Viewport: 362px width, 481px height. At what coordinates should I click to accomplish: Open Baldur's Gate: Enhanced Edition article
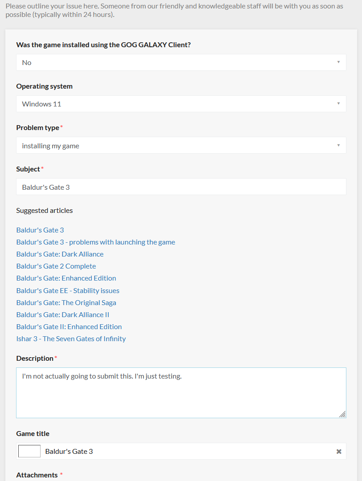click(66, 278)
